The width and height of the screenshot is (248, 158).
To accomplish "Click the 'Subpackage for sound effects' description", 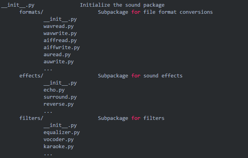I will click(x=140, y=76).
